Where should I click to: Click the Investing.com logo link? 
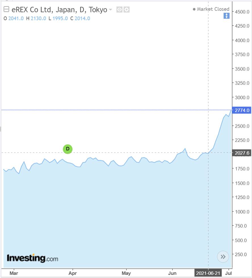point(32,258)
